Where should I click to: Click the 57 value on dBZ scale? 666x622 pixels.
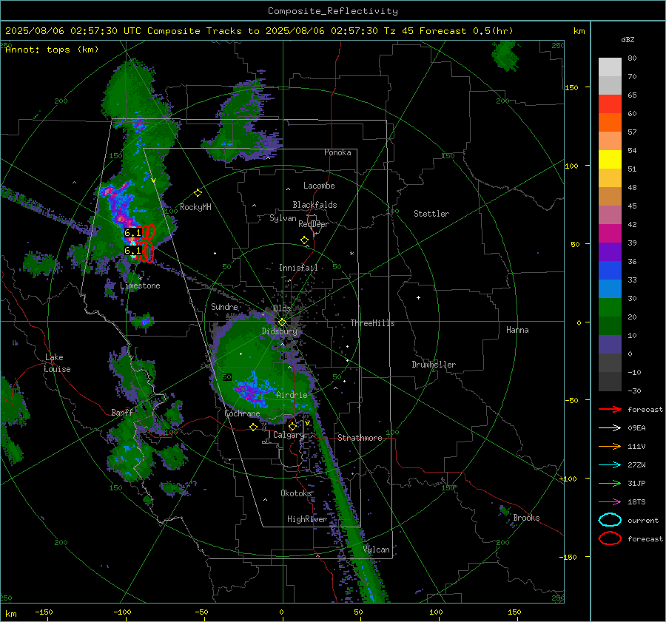click(x=632, y=132)
